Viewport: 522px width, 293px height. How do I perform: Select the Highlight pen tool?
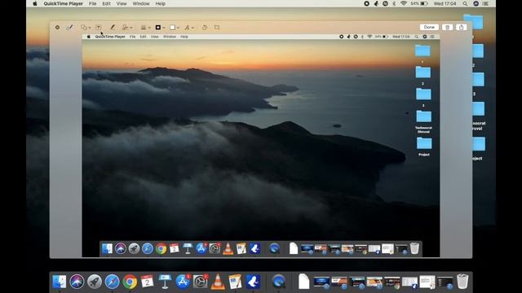coord(113,28)
